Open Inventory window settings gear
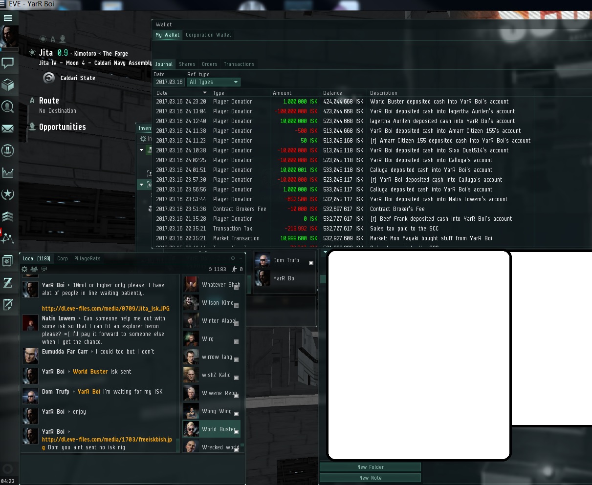Image resolution: width=592 pixels, height=485 pixels. 143,139
